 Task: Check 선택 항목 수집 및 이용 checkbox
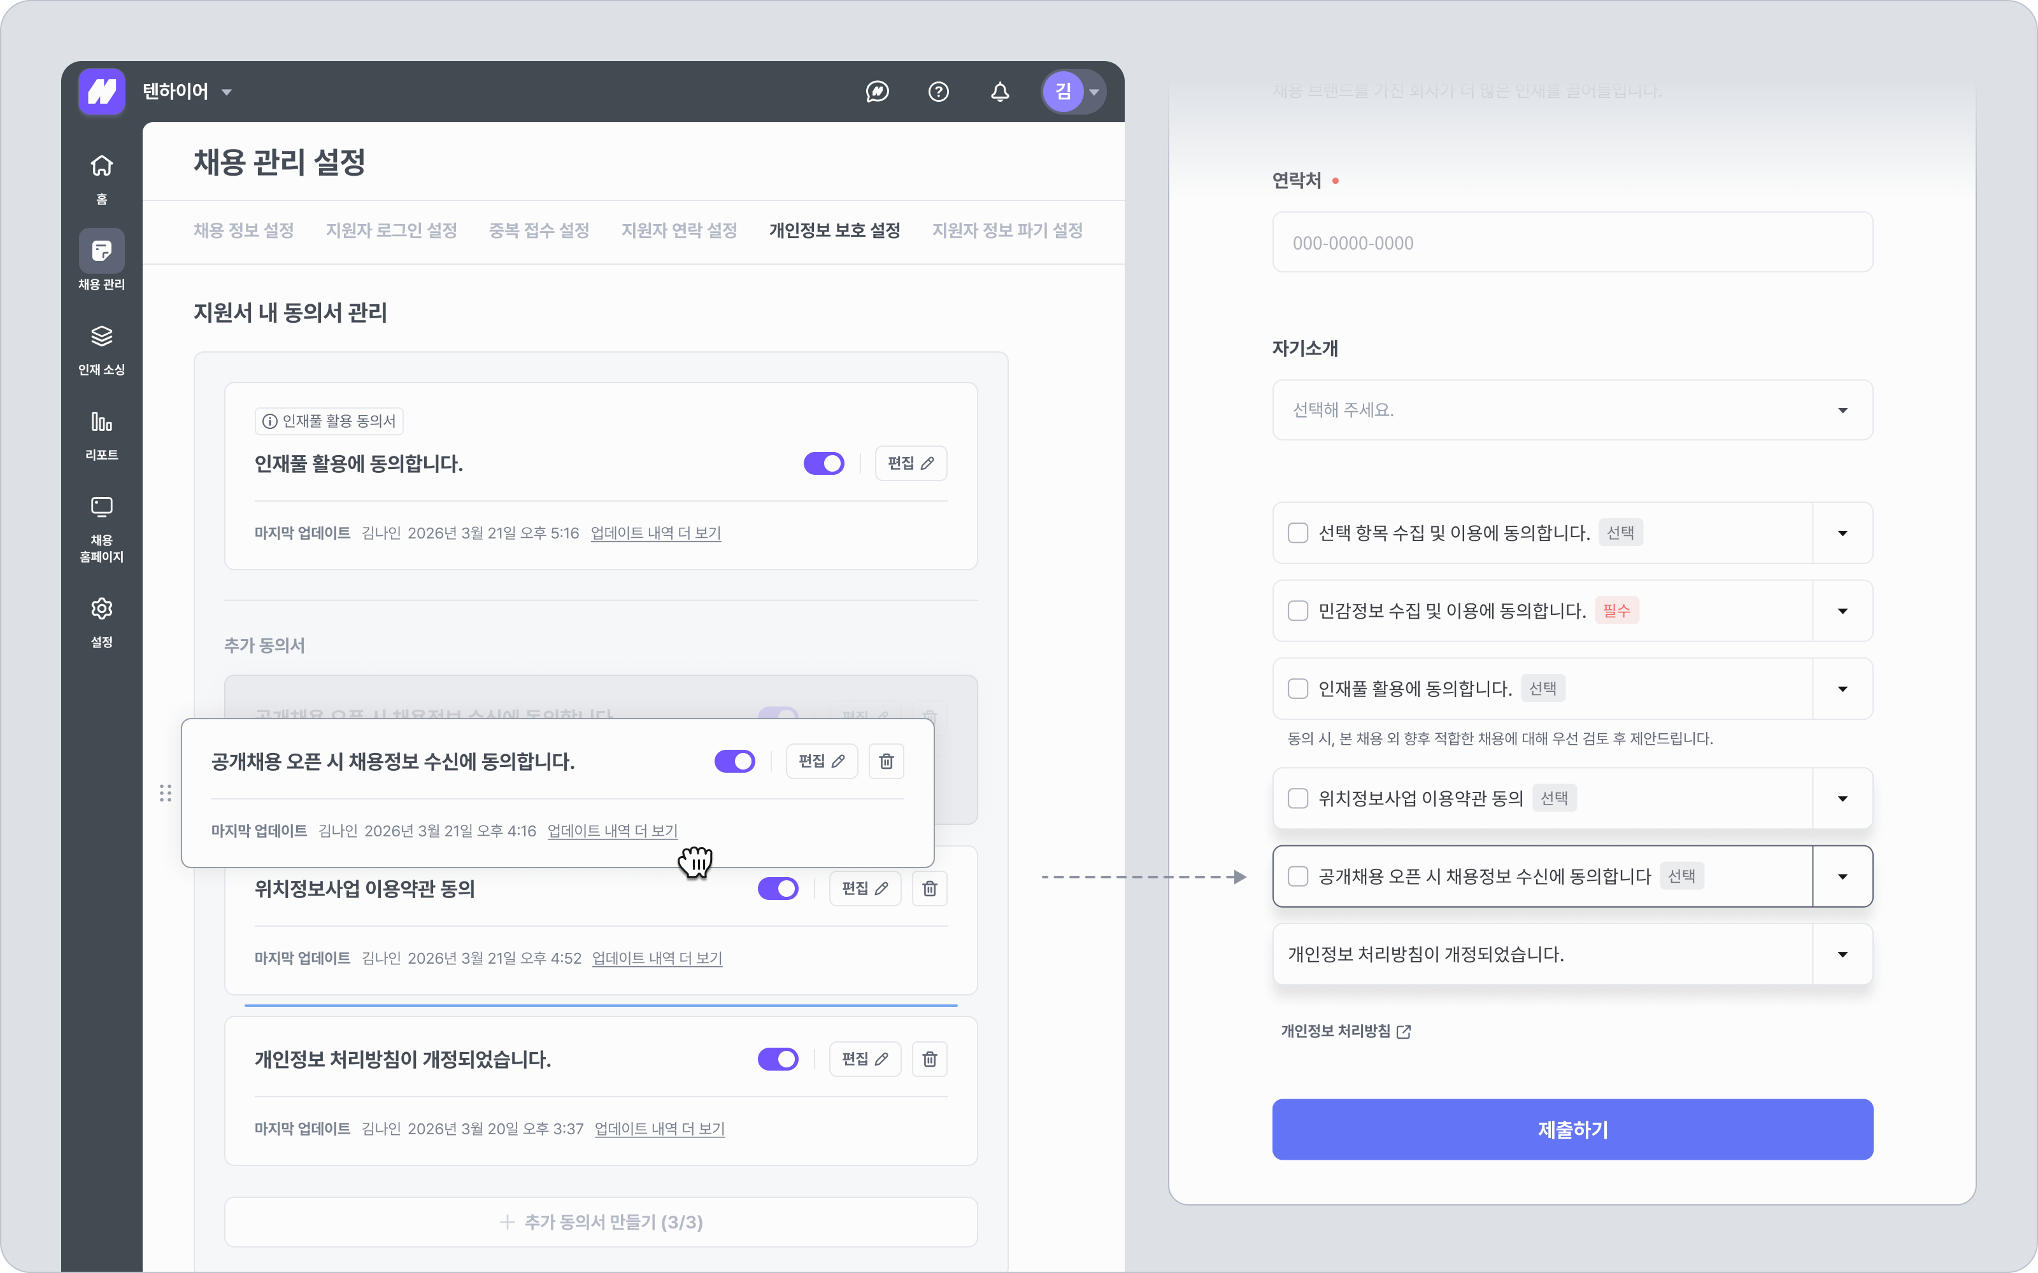1298,533
